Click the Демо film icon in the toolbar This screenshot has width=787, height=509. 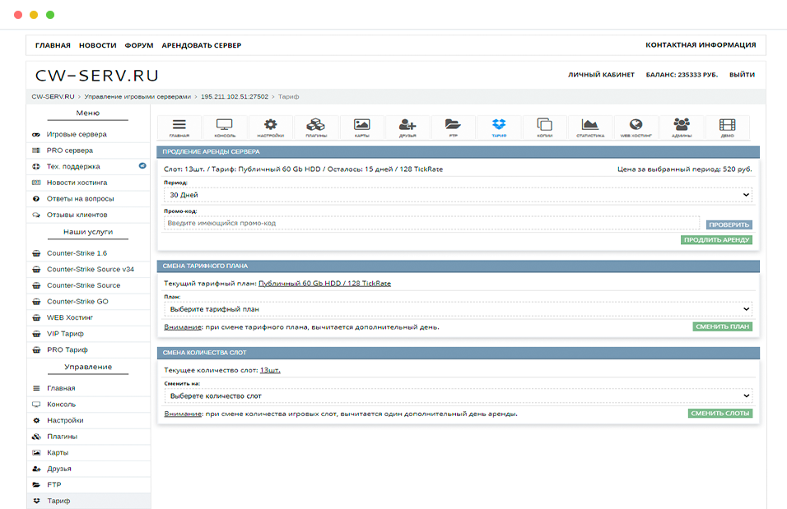pyautogui.click(x=727, y=127)
